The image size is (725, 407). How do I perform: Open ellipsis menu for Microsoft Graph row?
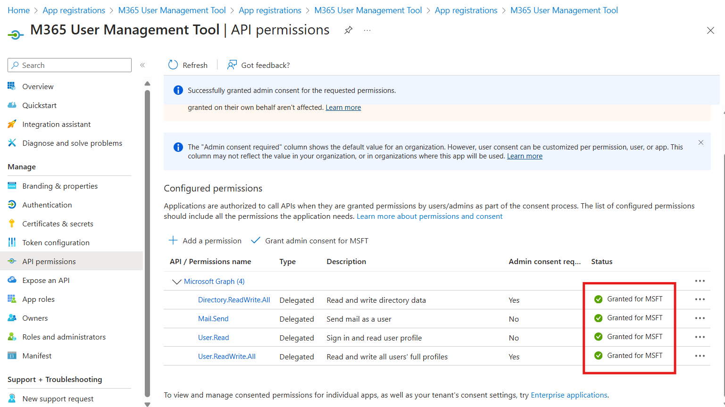point(700,281)
